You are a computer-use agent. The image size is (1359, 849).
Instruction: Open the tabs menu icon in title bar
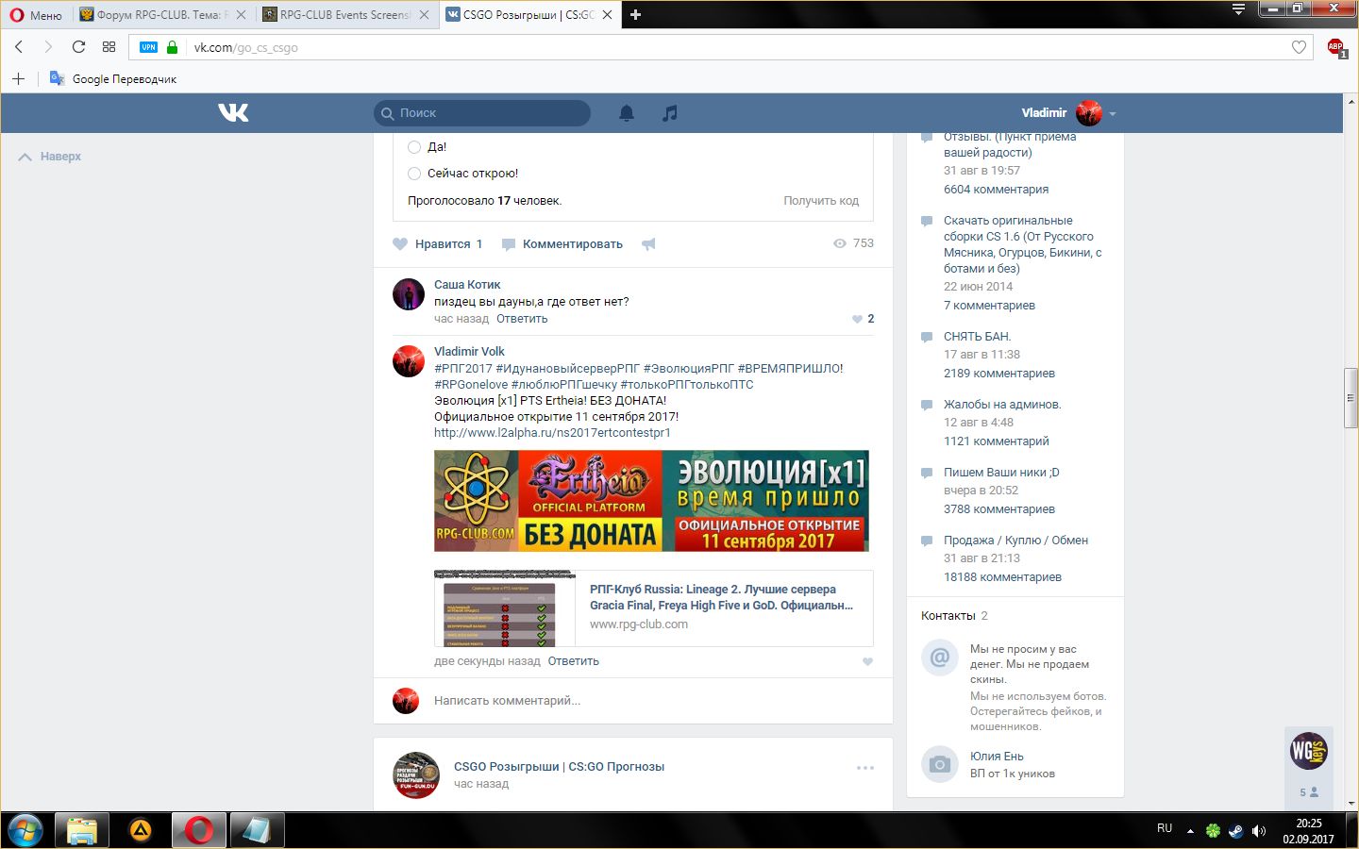coord(1238,9)
